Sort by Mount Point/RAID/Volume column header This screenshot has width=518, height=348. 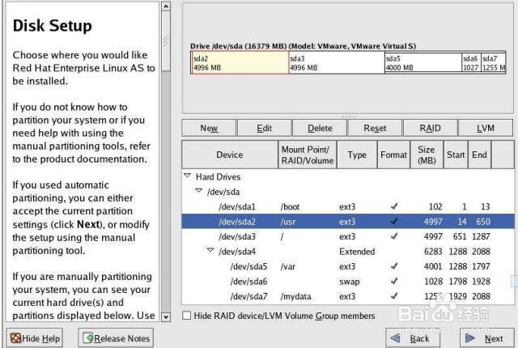pos(308,155)
